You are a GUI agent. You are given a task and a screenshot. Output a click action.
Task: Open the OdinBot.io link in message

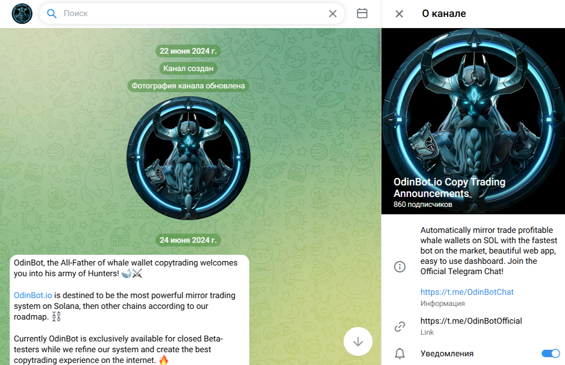pos(33,295)
